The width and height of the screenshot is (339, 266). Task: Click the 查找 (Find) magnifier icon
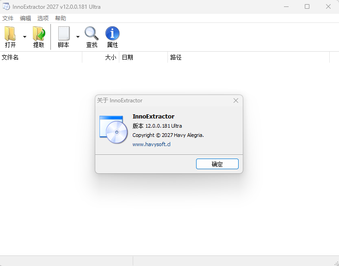tap(92, 33)
